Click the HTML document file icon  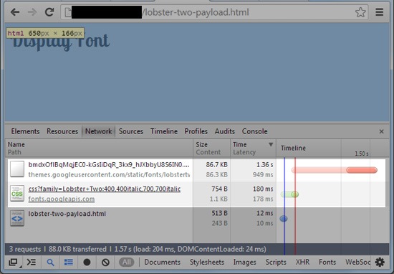[x=17, y=218]
